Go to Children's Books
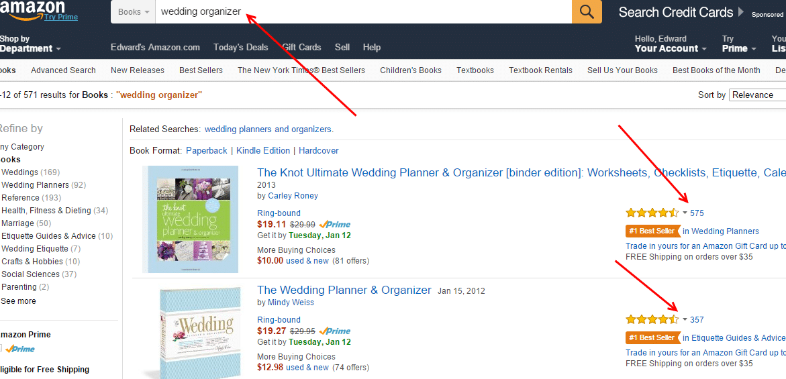786x379 pixels. pyautogui.click(x=411, y=70)
